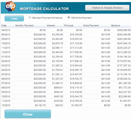The image size is (131, 119).
Task: Click the large Close button below the table
Action: [28, 114]
